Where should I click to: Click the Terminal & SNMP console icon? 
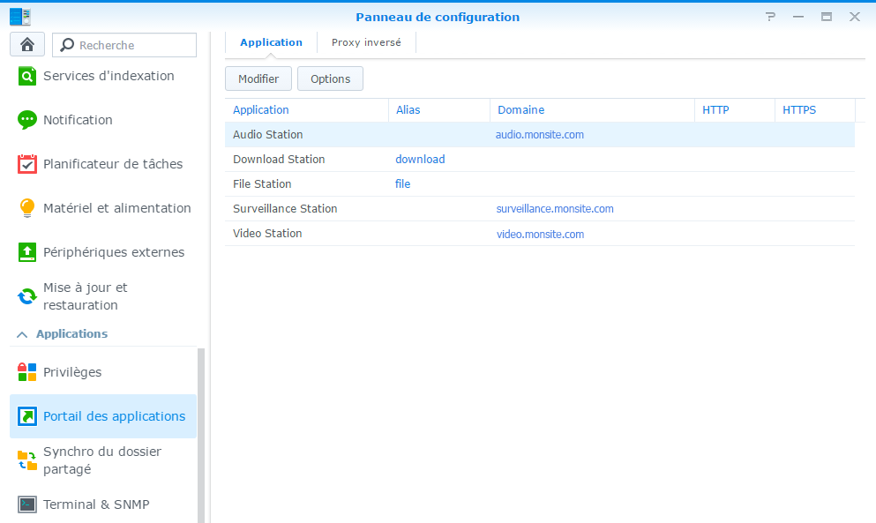click(26, 504)
